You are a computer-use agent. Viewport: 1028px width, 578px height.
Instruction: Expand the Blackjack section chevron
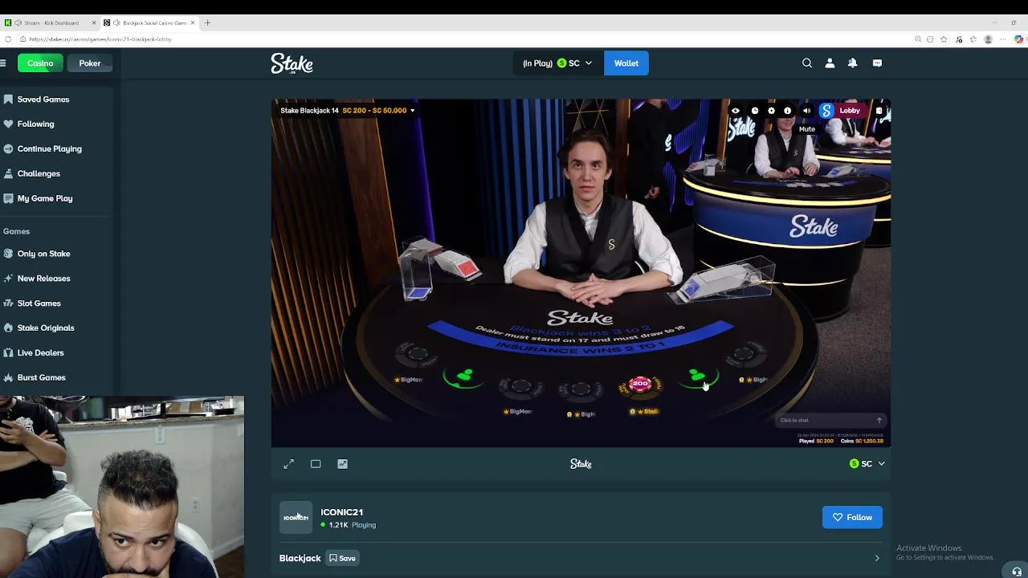(877, 559)
